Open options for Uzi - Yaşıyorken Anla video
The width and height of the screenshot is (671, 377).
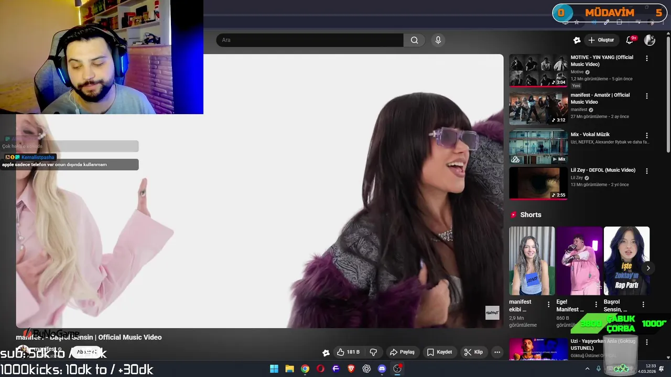(647, 342)
